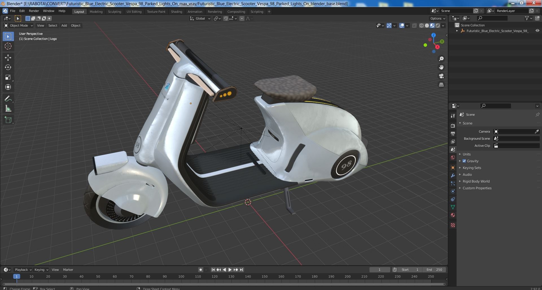Switch to rendered viewport shading

[x=438, y=26]
